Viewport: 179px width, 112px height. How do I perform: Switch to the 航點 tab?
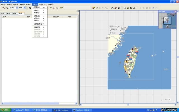[x=9, y=13]
